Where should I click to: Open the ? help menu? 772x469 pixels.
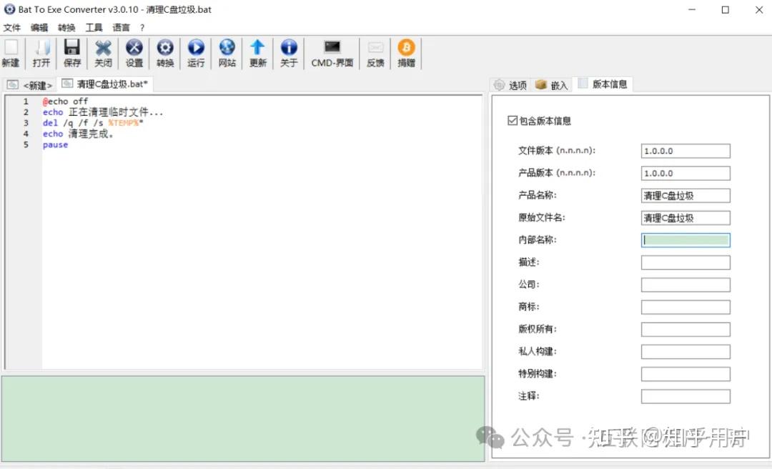142,28
